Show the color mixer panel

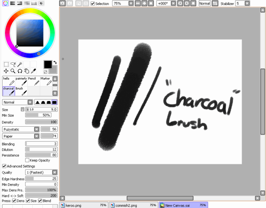(27, 3)
